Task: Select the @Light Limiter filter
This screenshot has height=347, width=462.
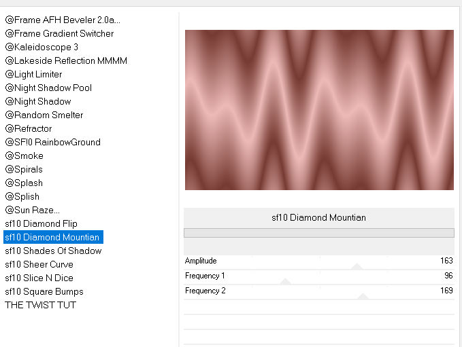Action: pyautogui.click(x=33, y=74)
